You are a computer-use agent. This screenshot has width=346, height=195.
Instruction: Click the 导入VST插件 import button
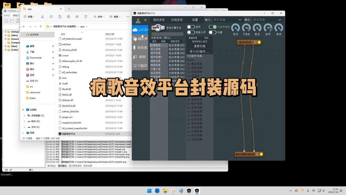(x=200, y=51)
